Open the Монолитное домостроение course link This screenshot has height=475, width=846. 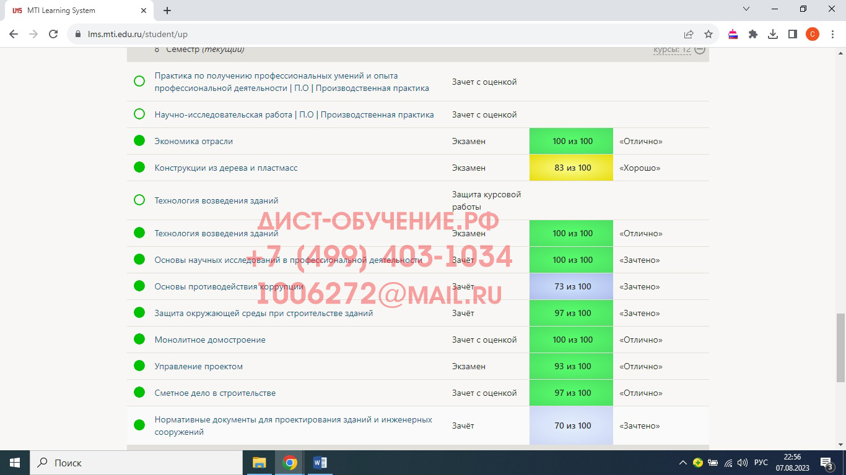pyautogui.click(x=210, y=340)
